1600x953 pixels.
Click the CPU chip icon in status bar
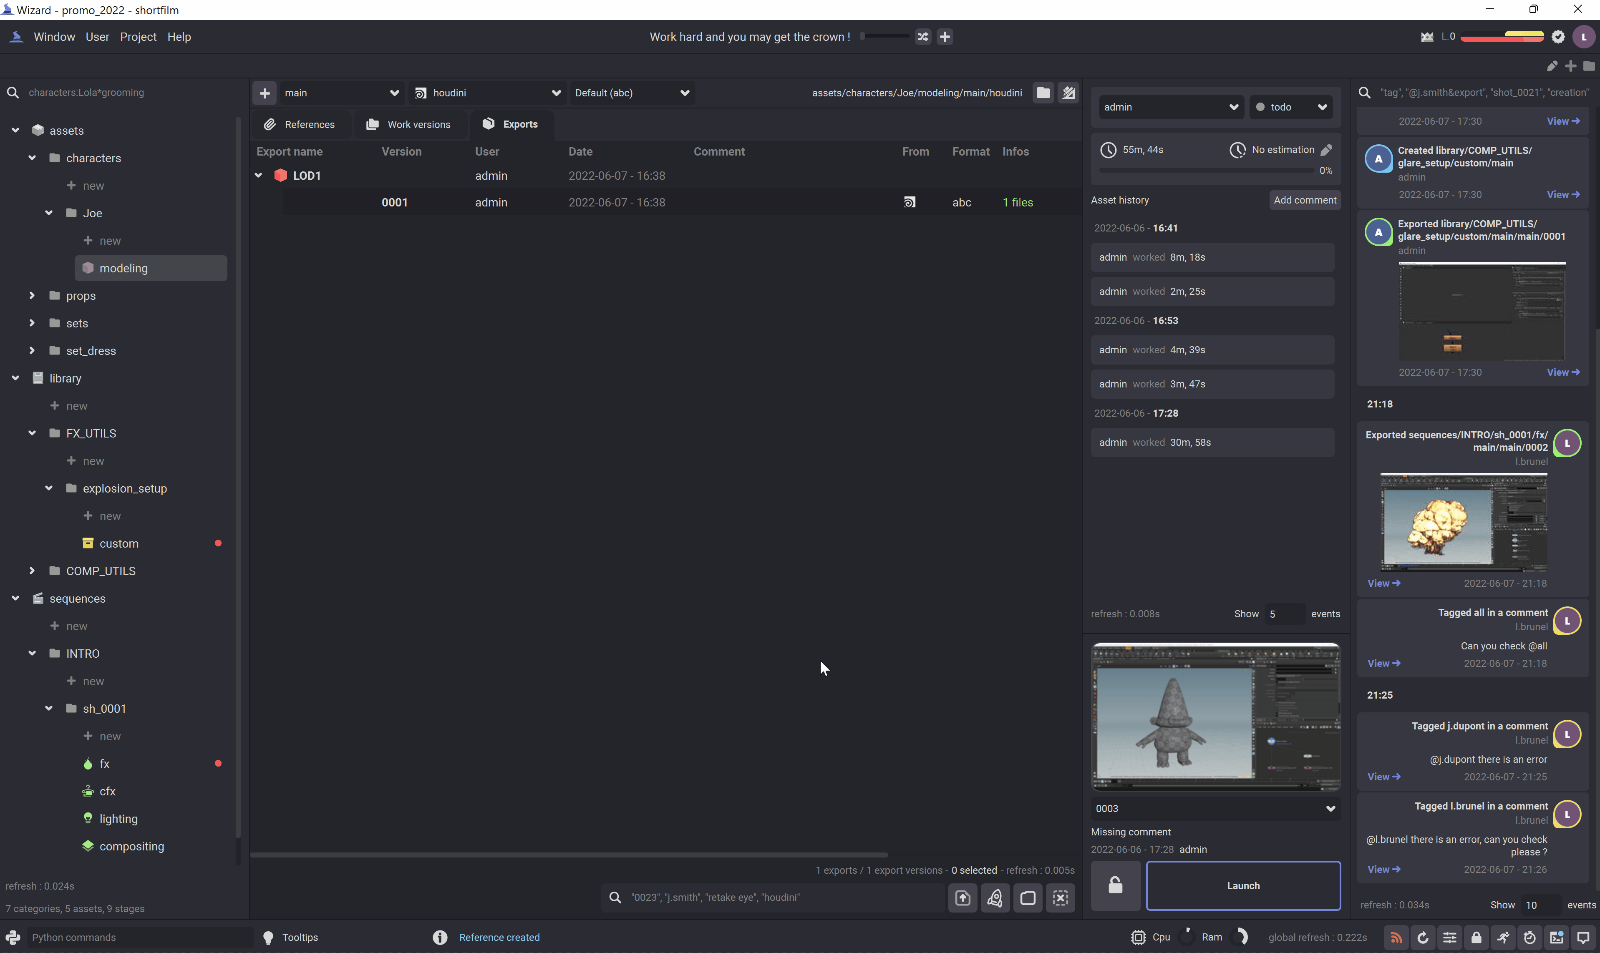pos(1138,937)
